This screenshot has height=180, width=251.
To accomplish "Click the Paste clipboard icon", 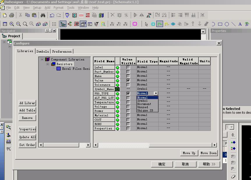I will [x=34, y=15].
